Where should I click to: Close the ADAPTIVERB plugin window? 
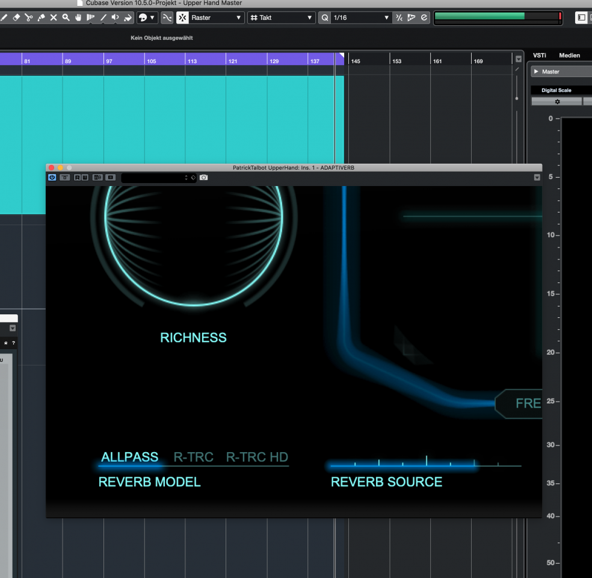[x=51, y=167]
